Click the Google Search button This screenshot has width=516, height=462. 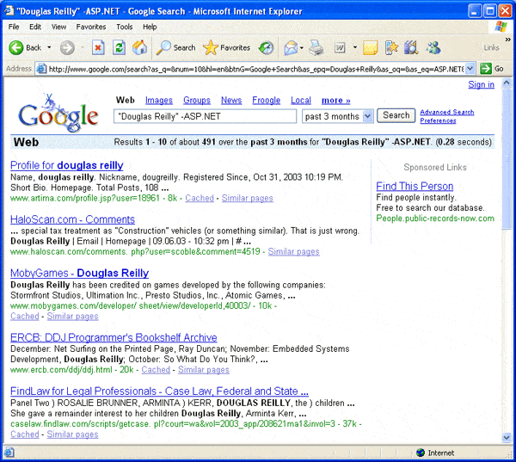(x=396, y=115)
